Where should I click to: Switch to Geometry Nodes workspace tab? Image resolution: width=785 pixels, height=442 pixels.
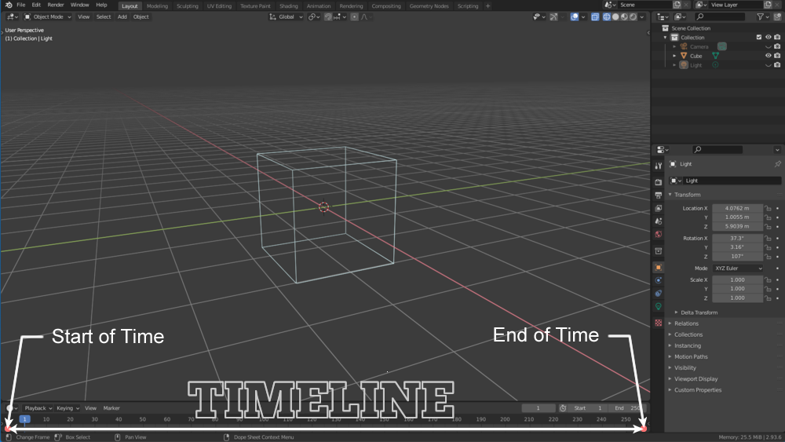pos(429,6)
